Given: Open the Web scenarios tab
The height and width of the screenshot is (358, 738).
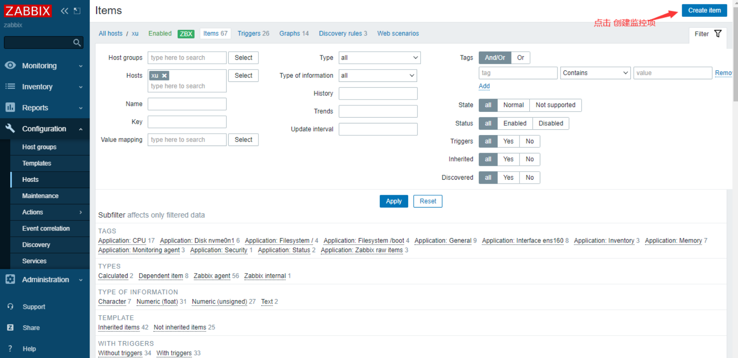Looking at the screenshot, I should coord(398,34).
